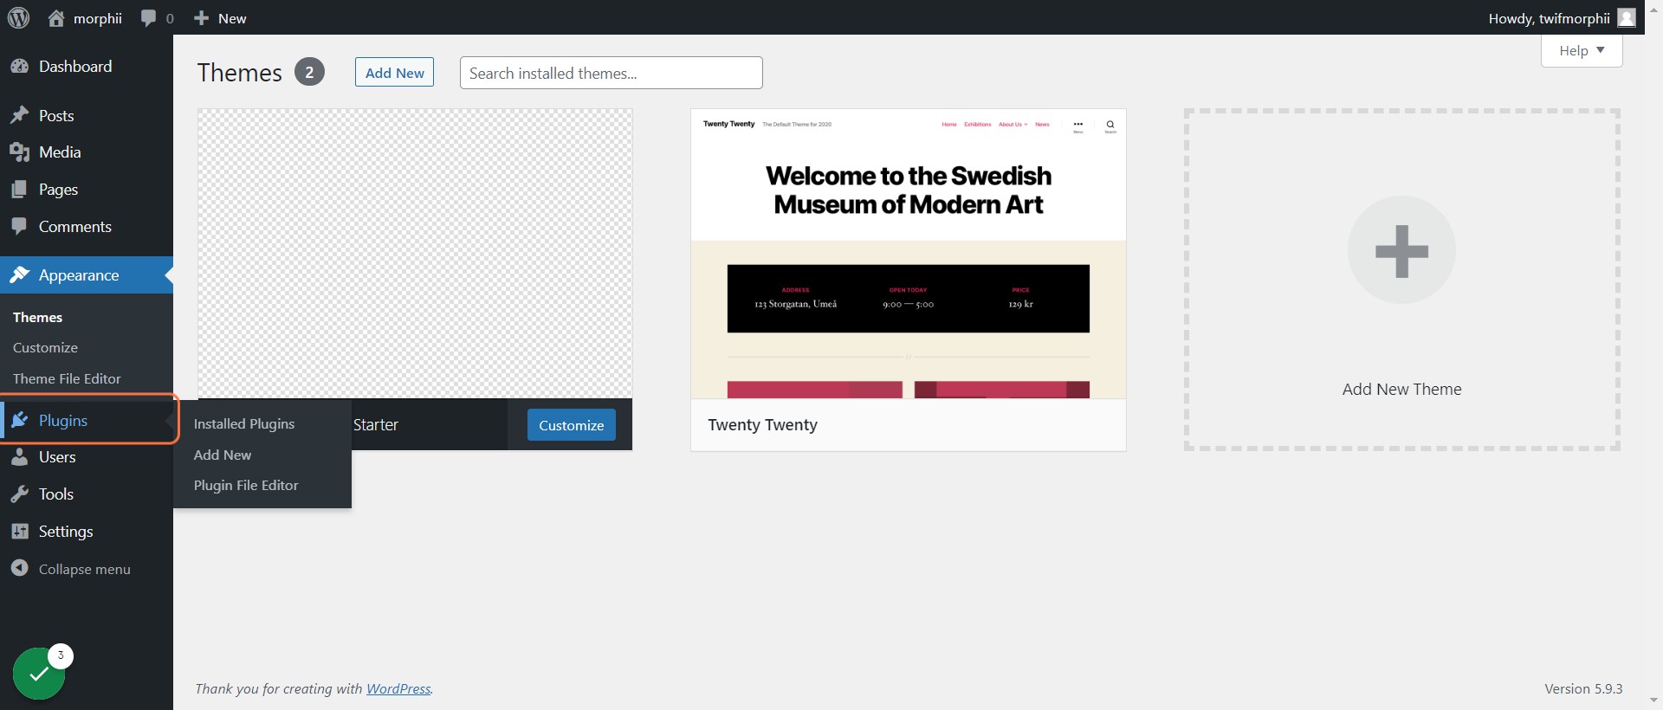Click the large plus to add theme
The height and width of the screenshot is (710, 1663).
[1401, 250]
